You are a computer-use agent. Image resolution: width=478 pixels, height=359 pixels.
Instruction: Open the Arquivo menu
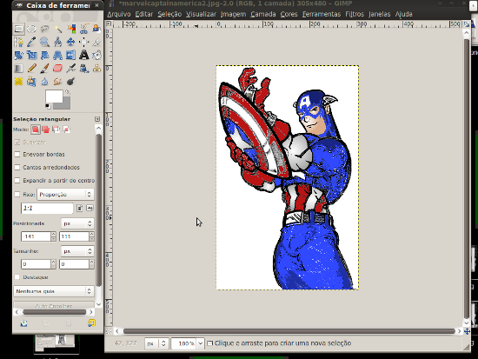tap(119, 14)
